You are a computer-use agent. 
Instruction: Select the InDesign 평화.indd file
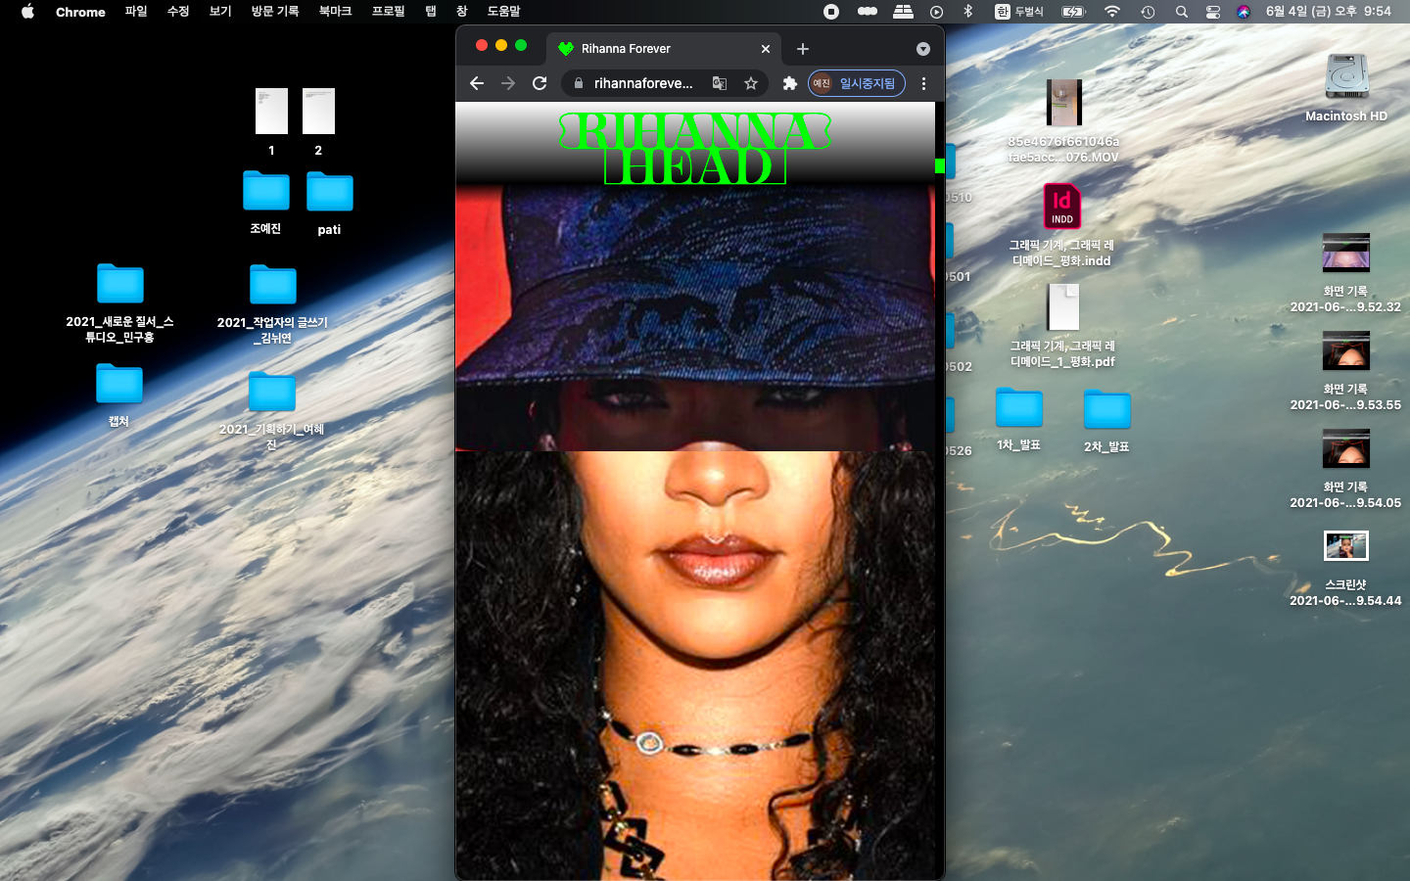[1062, 206]
